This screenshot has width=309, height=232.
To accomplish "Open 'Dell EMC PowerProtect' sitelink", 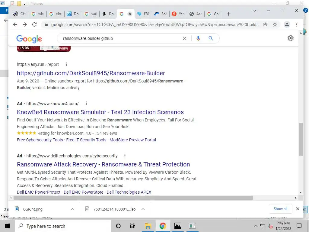I will 39,192.
